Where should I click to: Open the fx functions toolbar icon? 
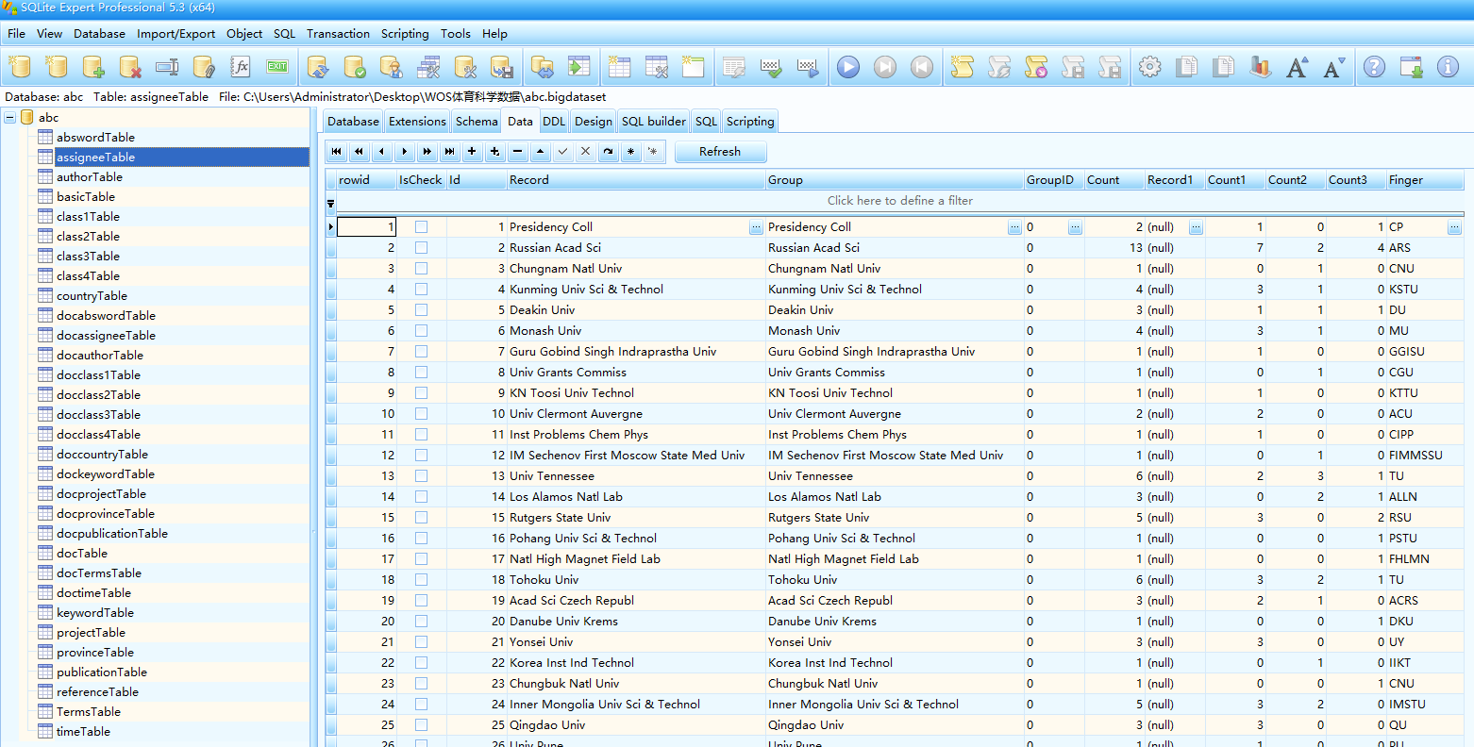pyautogui.click(x=241, y=67)
